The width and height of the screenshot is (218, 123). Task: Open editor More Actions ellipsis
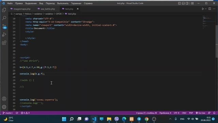click(214, 9)
